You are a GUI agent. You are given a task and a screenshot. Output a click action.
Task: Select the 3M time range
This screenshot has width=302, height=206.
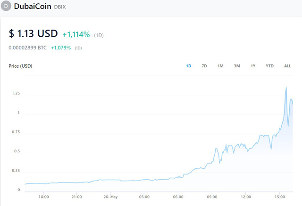pos(237,66)
